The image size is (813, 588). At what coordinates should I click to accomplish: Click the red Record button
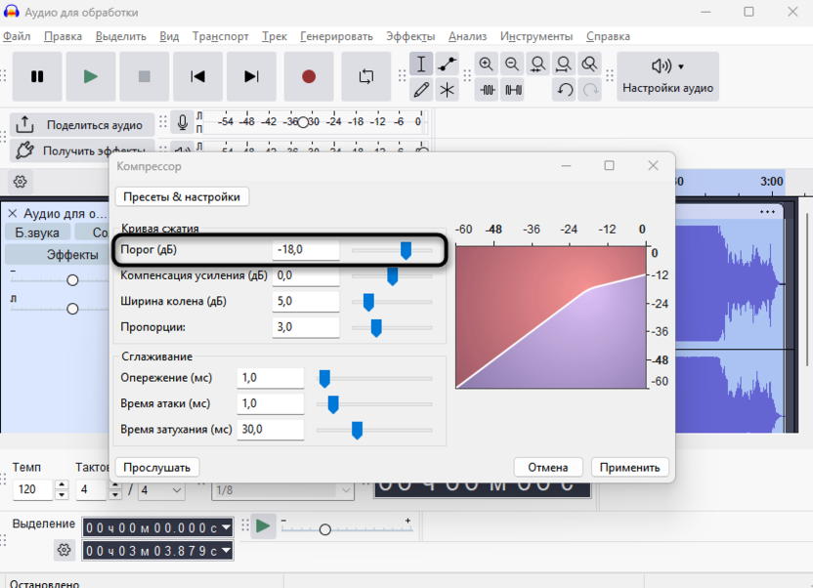pos(309,76)
